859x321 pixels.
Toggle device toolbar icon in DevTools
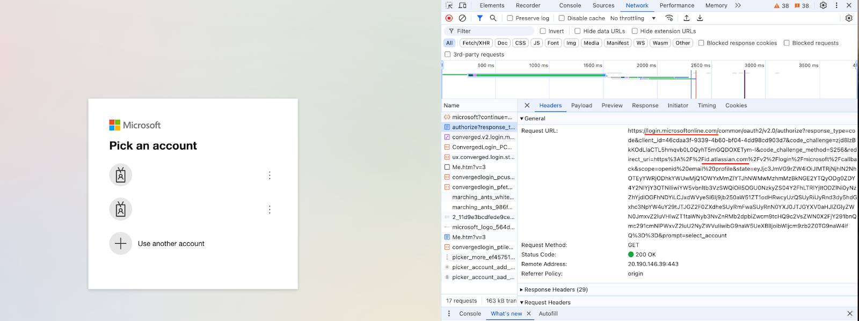tap(462, 5)
